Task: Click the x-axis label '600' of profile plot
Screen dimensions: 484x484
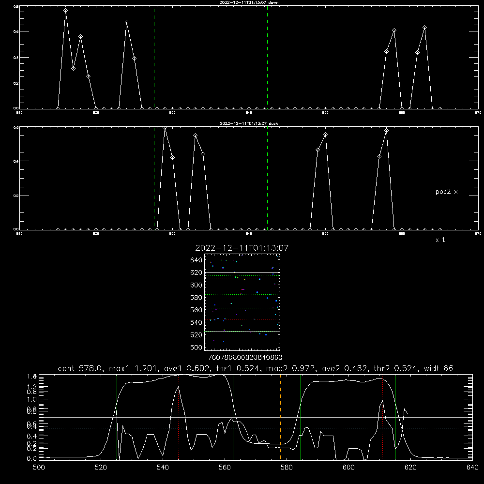Action: [348, 468]
